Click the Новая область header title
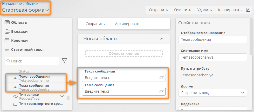 (101, 39)
